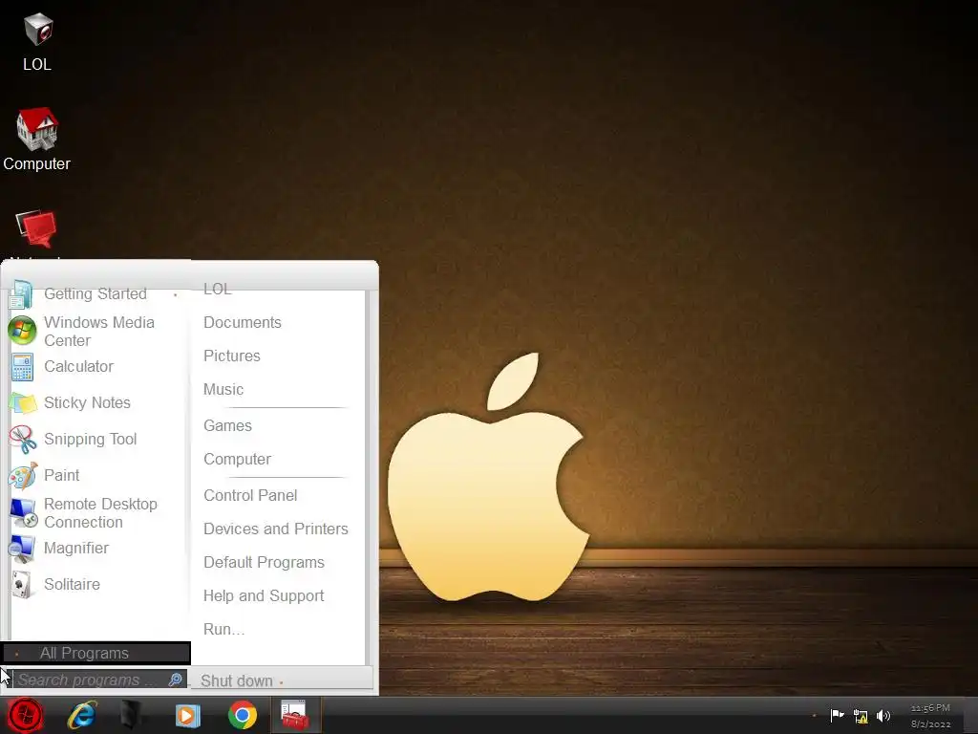This screenshot has width=978, height=734.
Task: Open Google Chrome from taskbar
Action: [243, 715]
